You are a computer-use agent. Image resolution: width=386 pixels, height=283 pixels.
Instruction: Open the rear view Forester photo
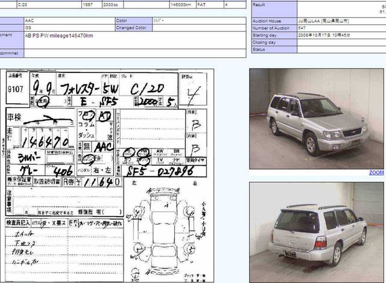pos(317,232)
